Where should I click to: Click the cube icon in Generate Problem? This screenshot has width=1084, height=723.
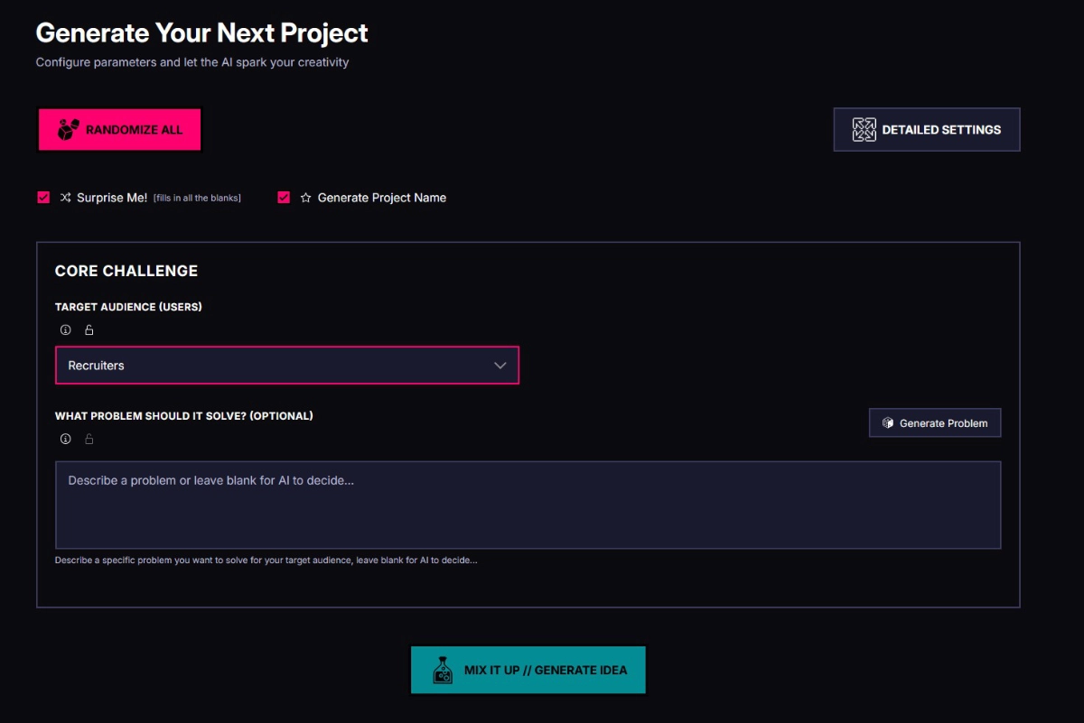coord(888,423)
